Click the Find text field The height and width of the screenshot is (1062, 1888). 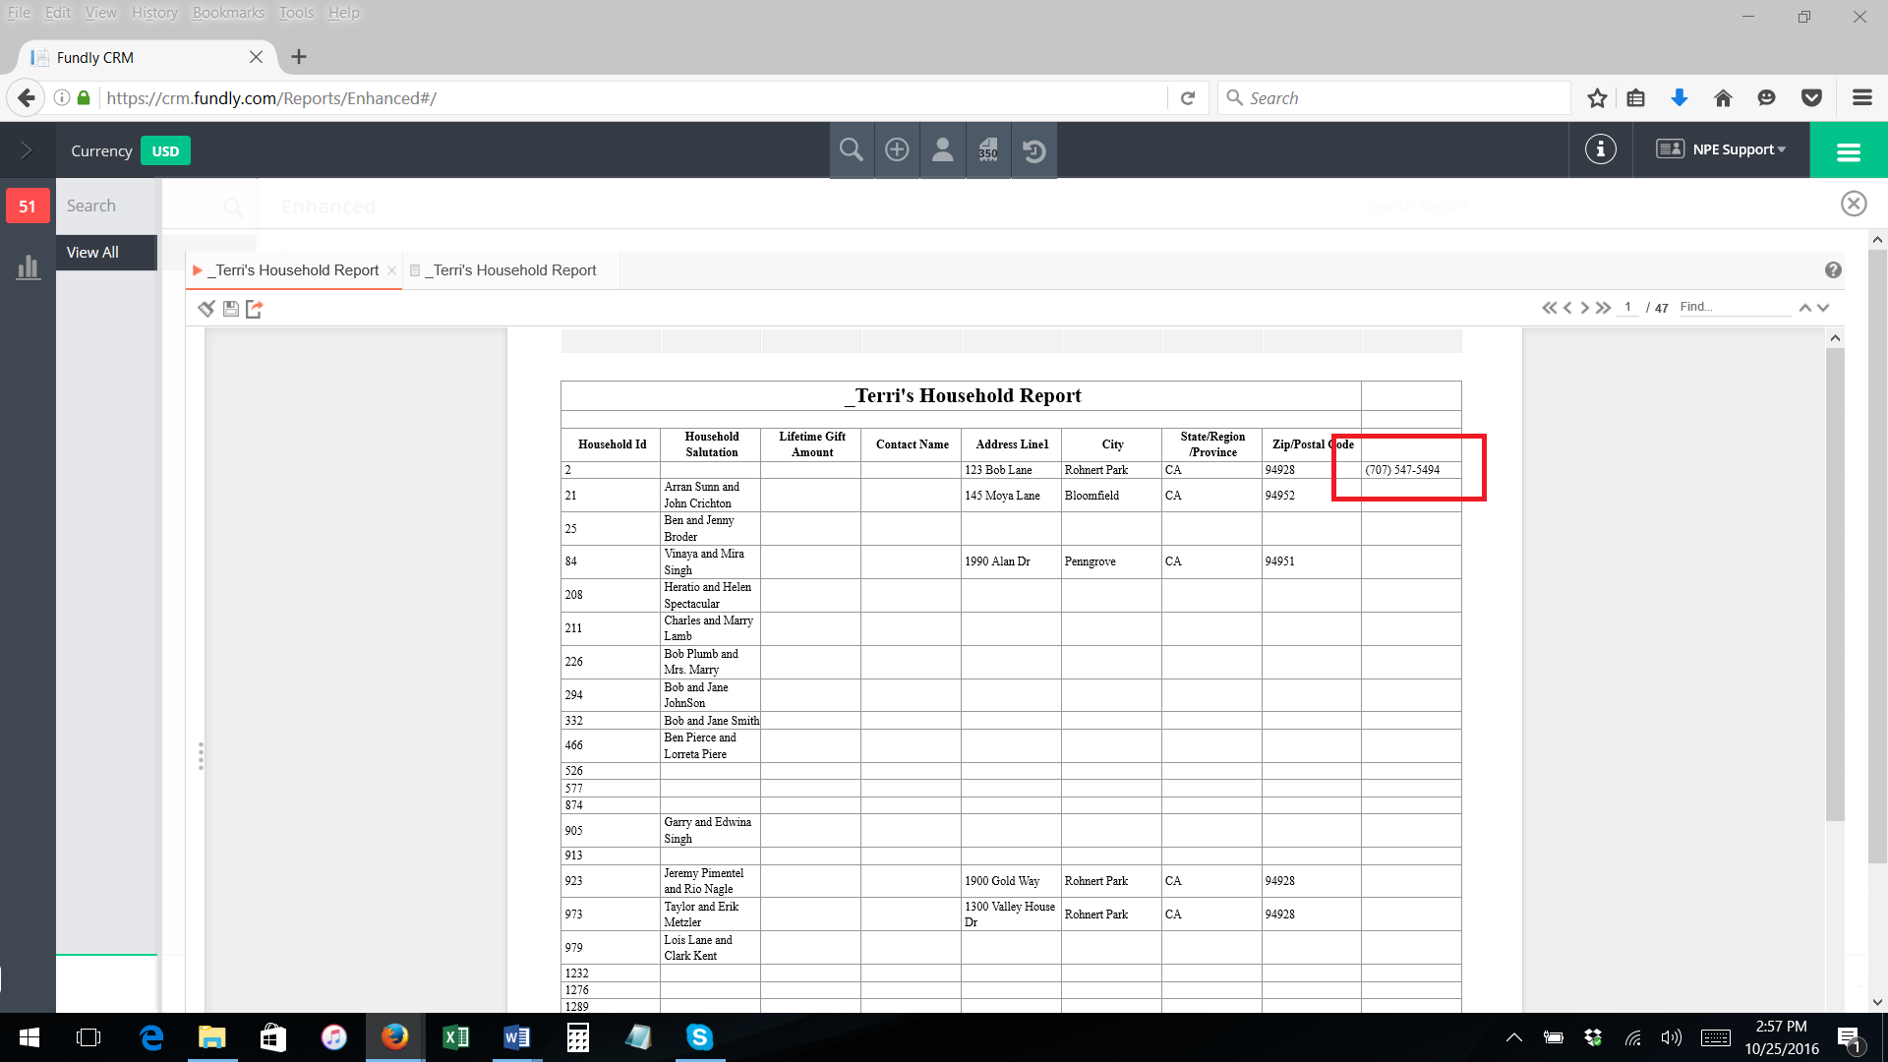[x=1735, y=307]
